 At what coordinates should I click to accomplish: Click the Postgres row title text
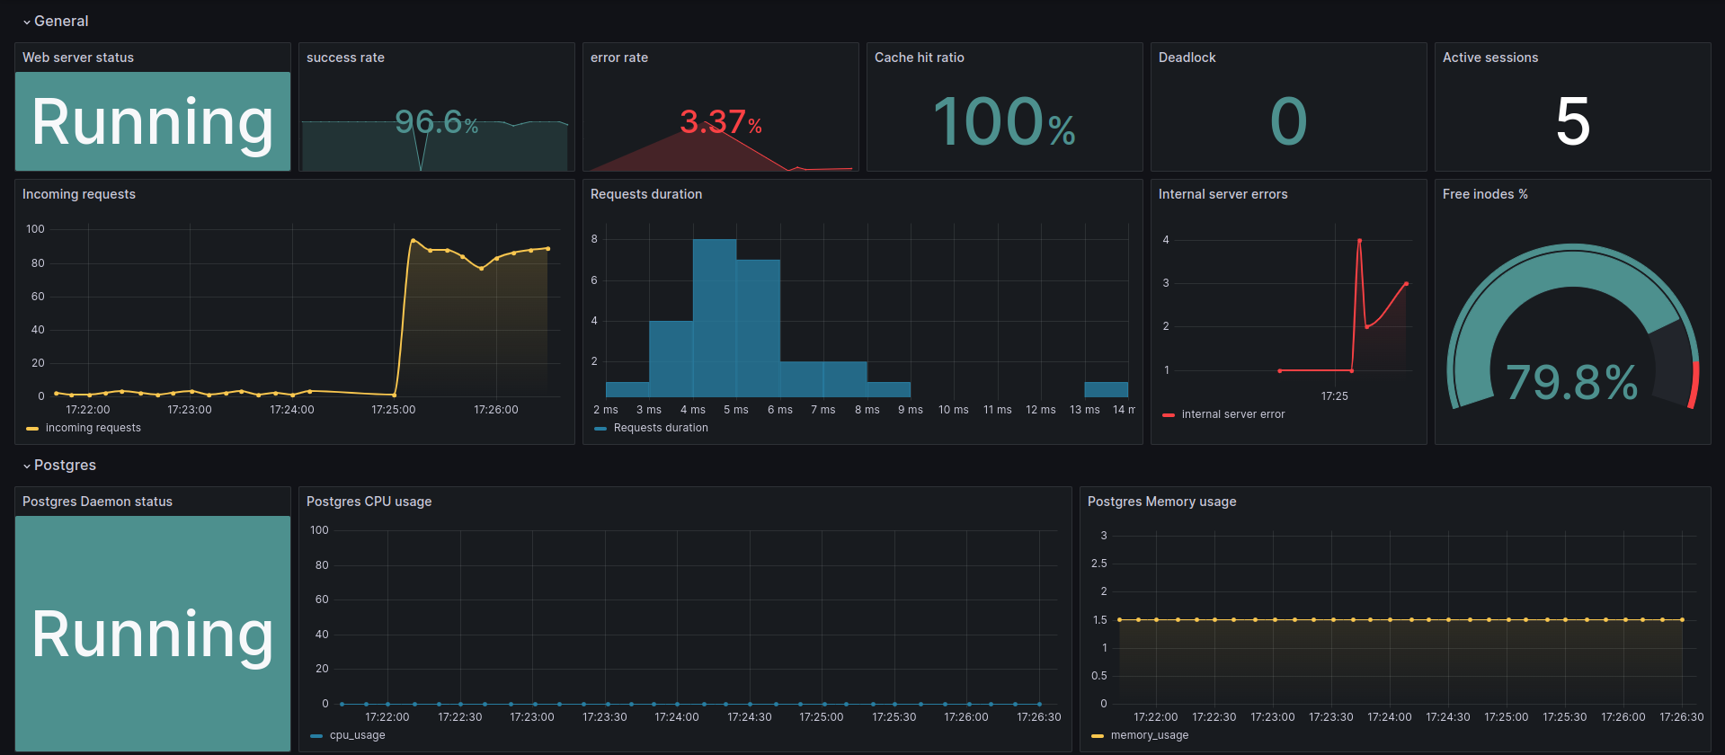[x=65, y=466]
